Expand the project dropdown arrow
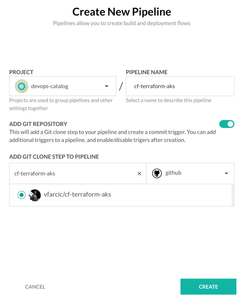 tap(107, 86)
